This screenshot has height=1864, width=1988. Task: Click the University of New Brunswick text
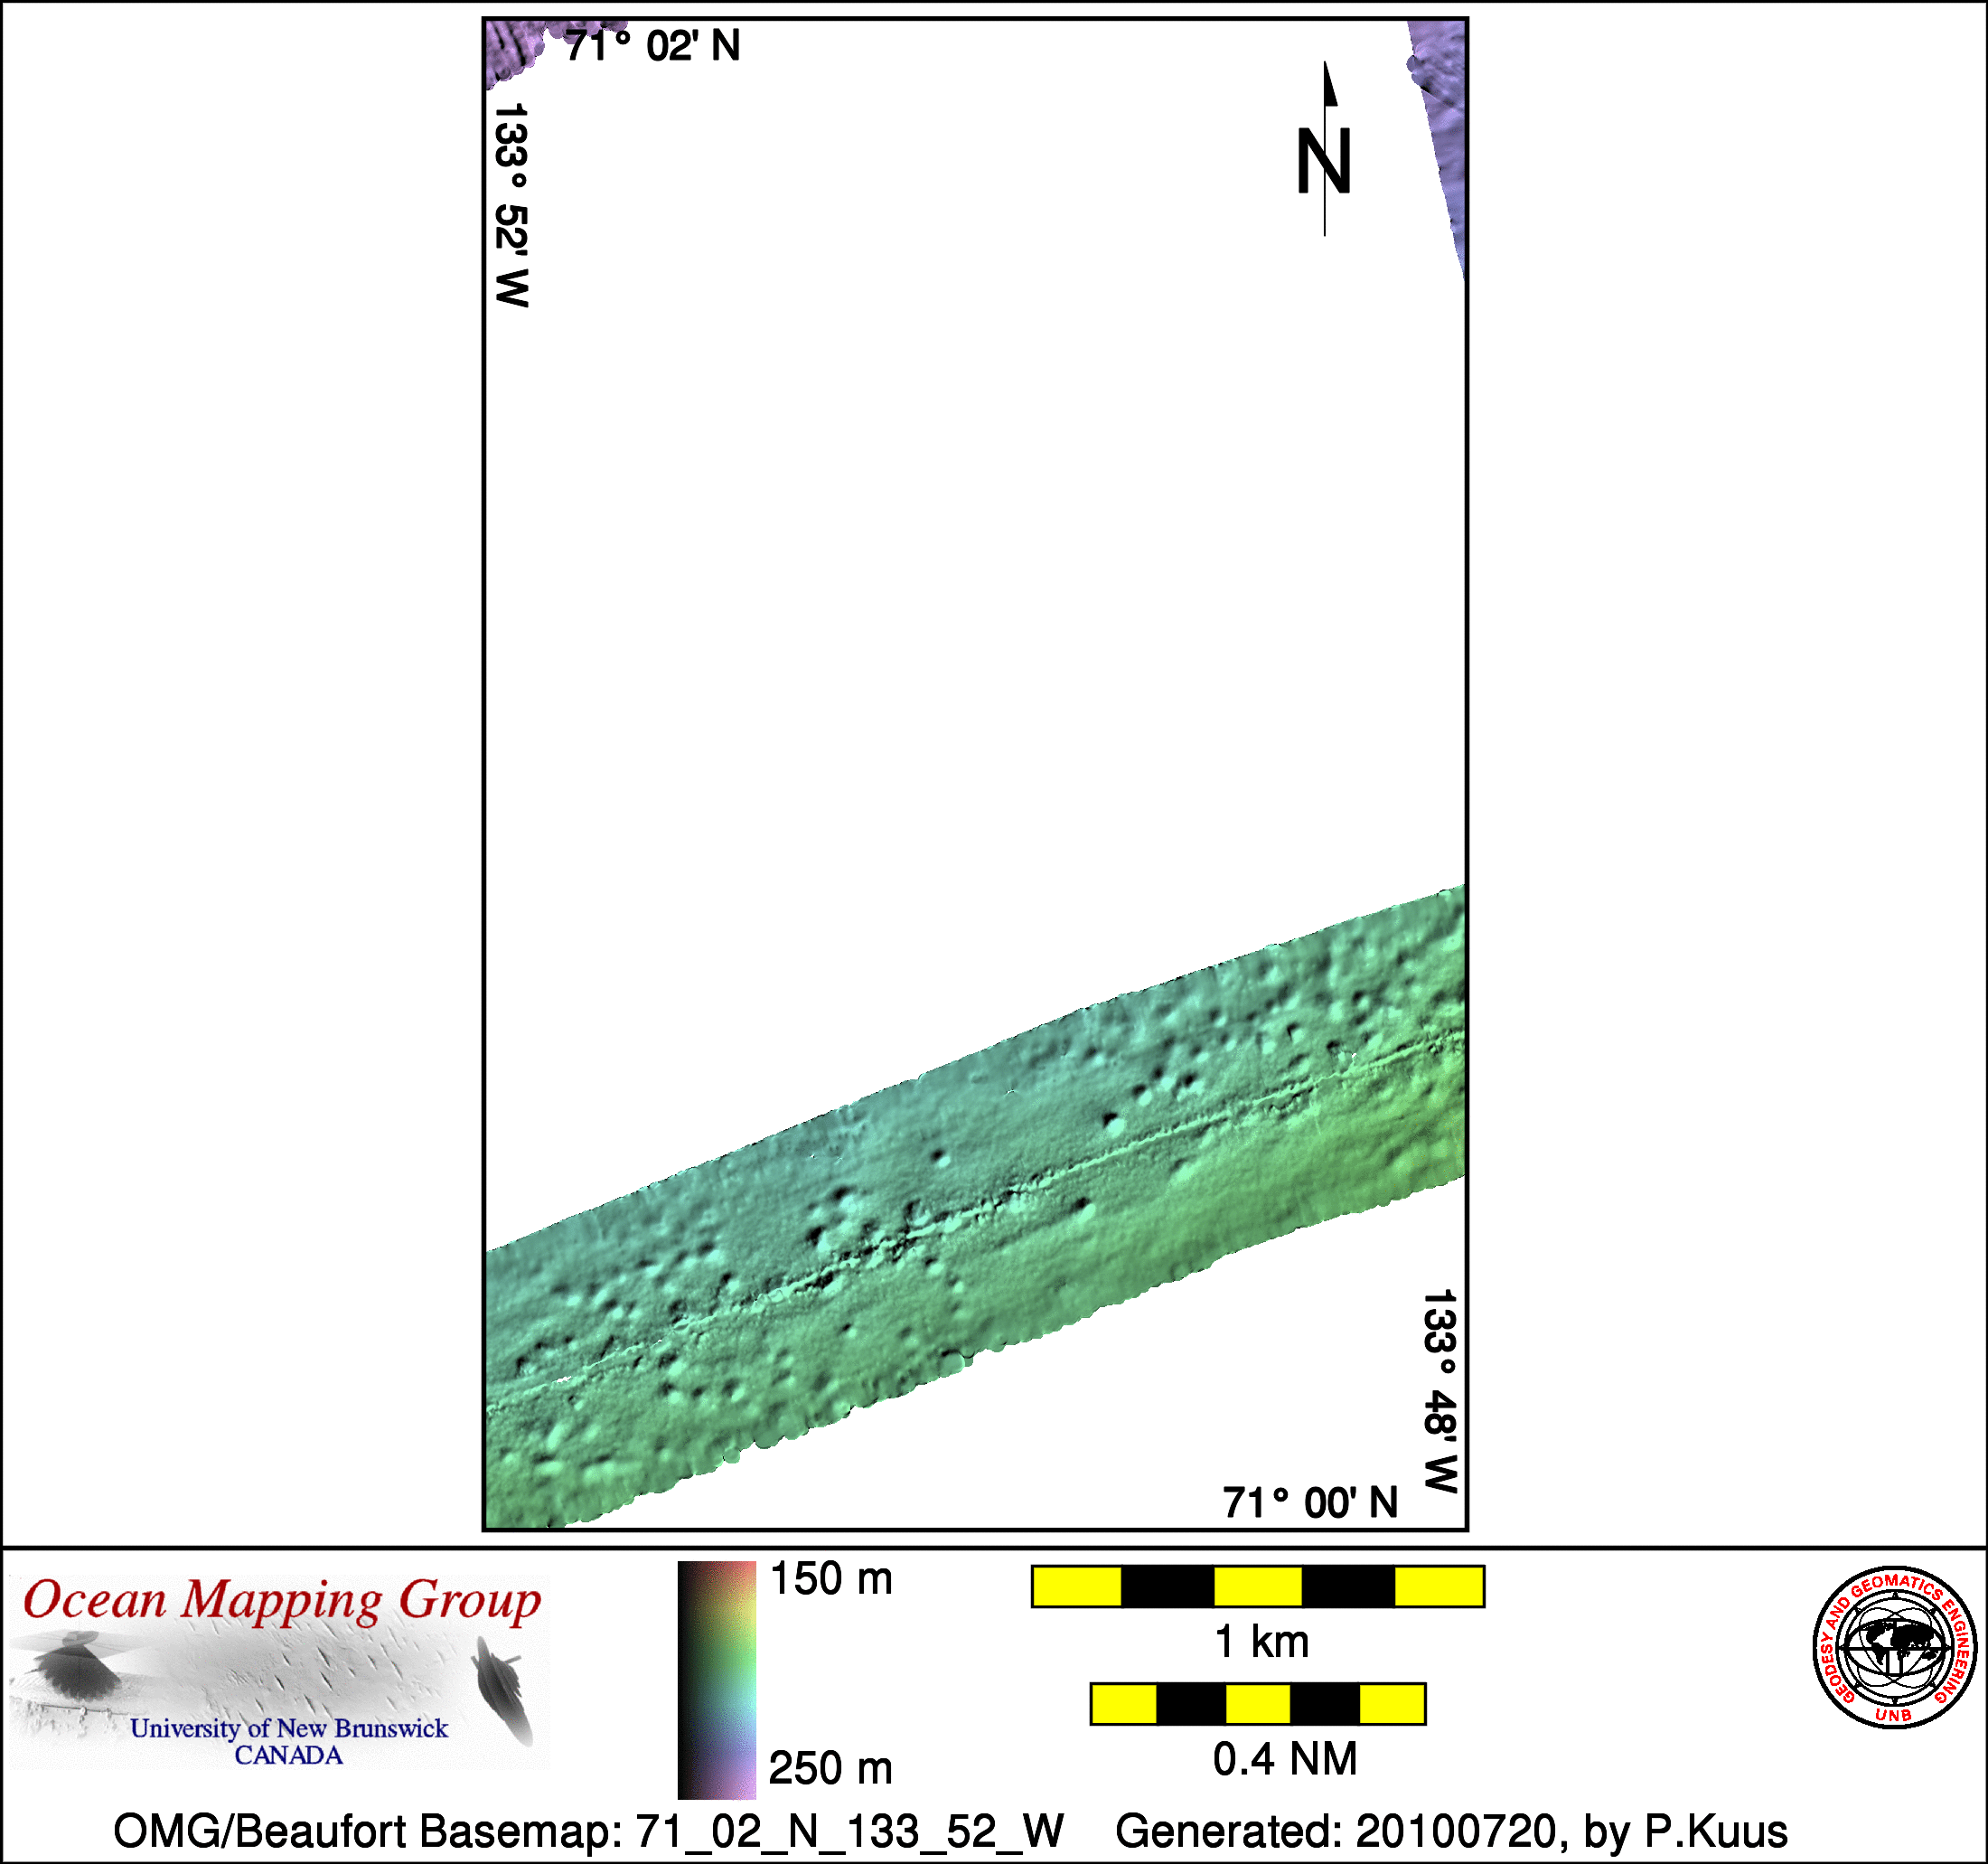[289, 1727]
